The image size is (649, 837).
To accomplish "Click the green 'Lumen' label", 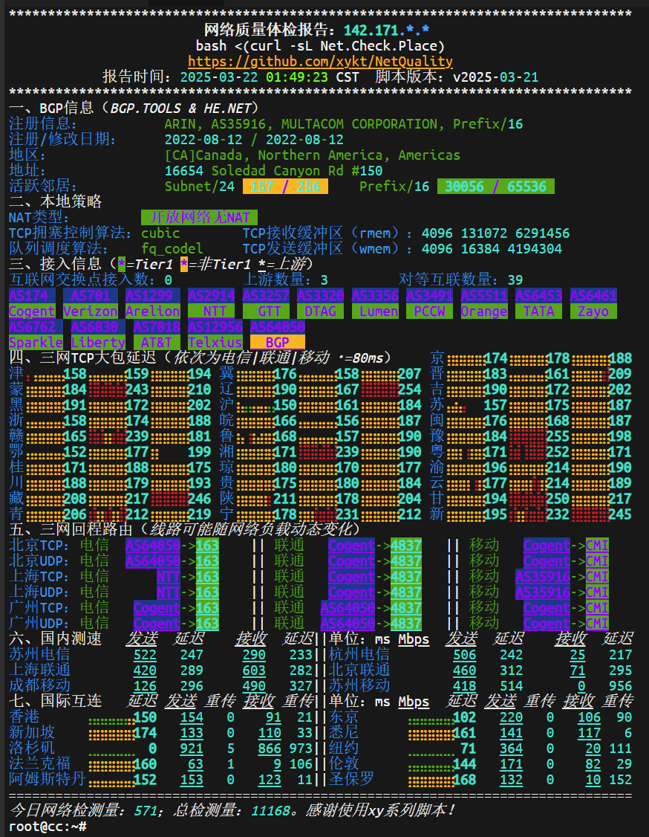I will [375, 311].
